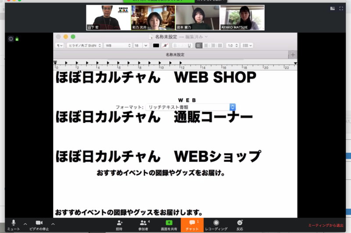The height and width of the screenshot is (233, 351).
Task: Enter full screen mode icon
Action: pyautogui.click(x=341, y=8)
